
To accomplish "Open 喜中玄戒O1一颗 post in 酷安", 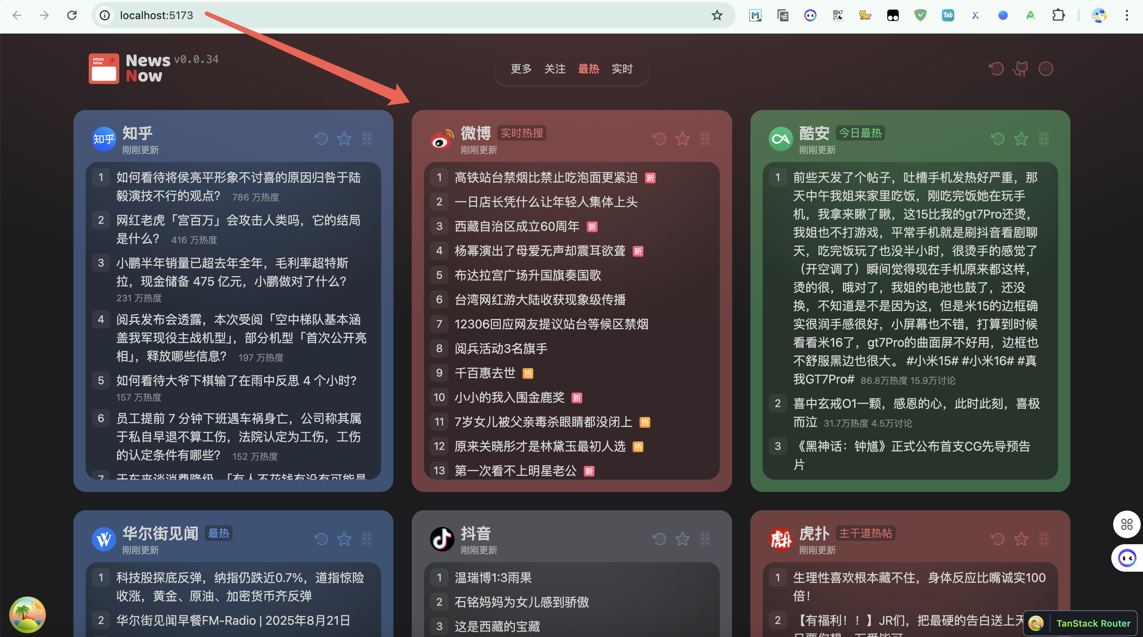I will point(916,413).
